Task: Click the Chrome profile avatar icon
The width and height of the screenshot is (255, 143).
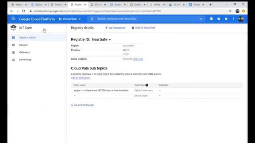Action: (237, 11)
